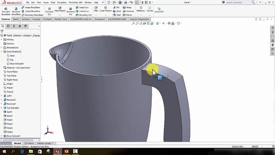Image resolution: width=275 pixels, height=155 pixels.
Task: Open the Appearances task pane tab
Action: (x=273, y=45)
